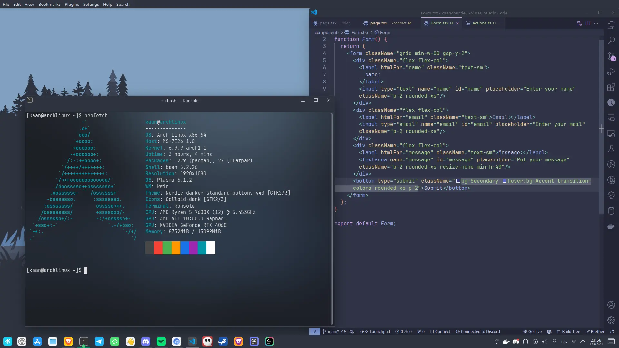Click the open changes icon in editor toolbar
The width and height of the screenshot is (619, 348).
coord(579,23)
